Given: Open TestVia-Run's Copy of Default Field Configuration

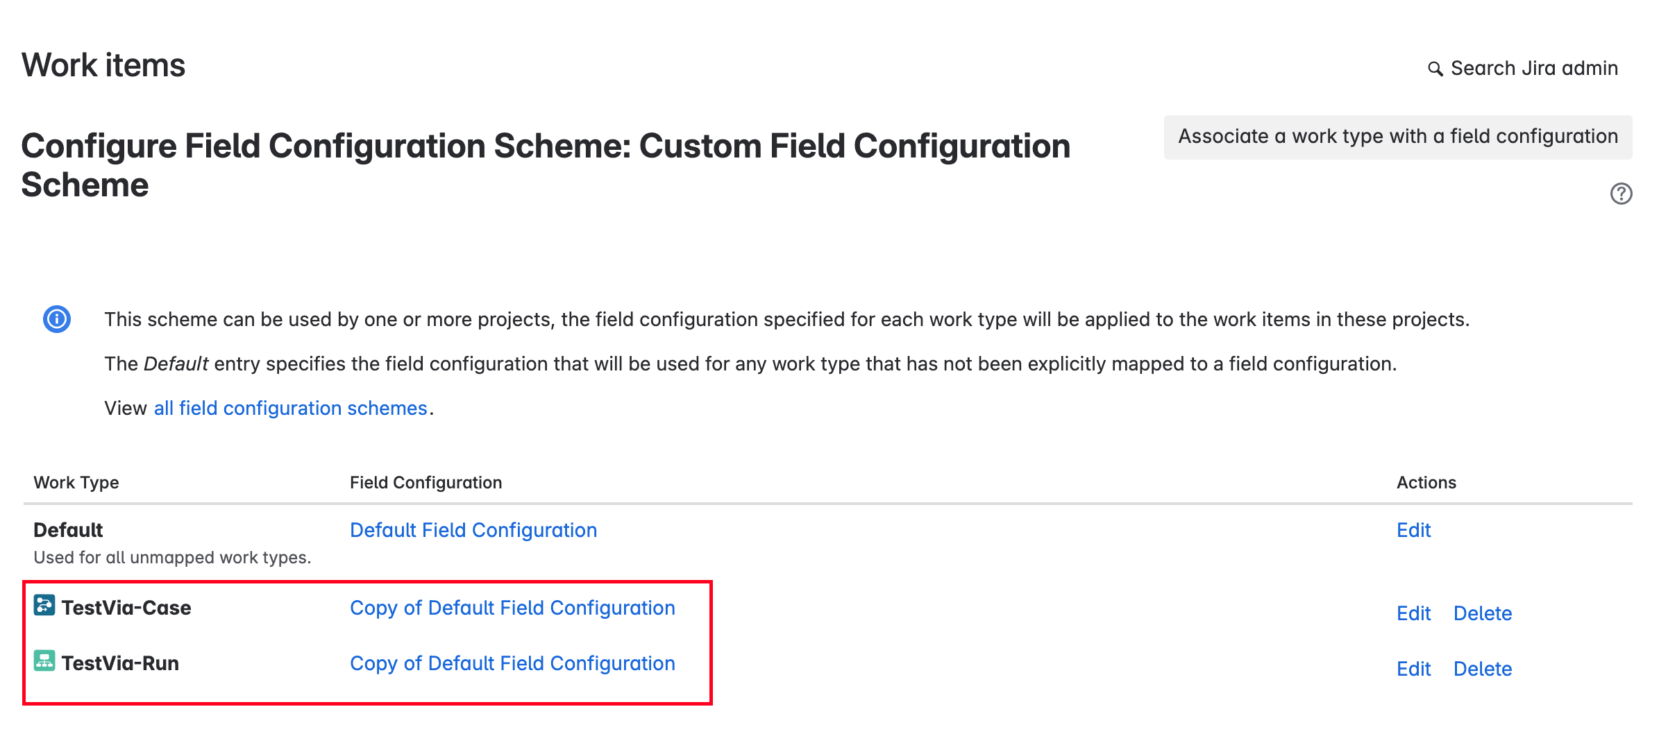Looking at the screenshot, I should click(x=512, y=663).
